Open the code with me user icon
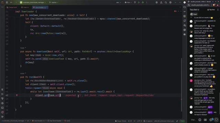Image resolution: width=220 pixels, height=123 pixels. click(x=161, y=2)
